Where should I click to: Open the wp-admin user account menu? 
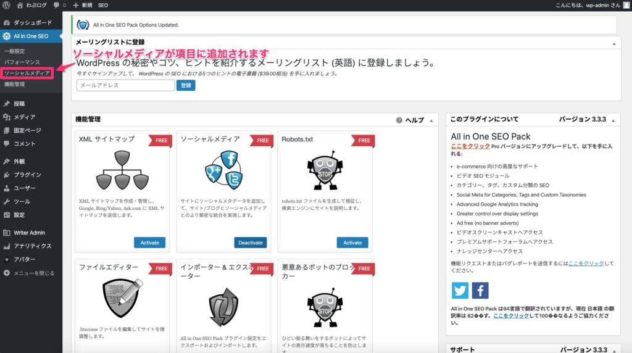click(x=592, y=5)
